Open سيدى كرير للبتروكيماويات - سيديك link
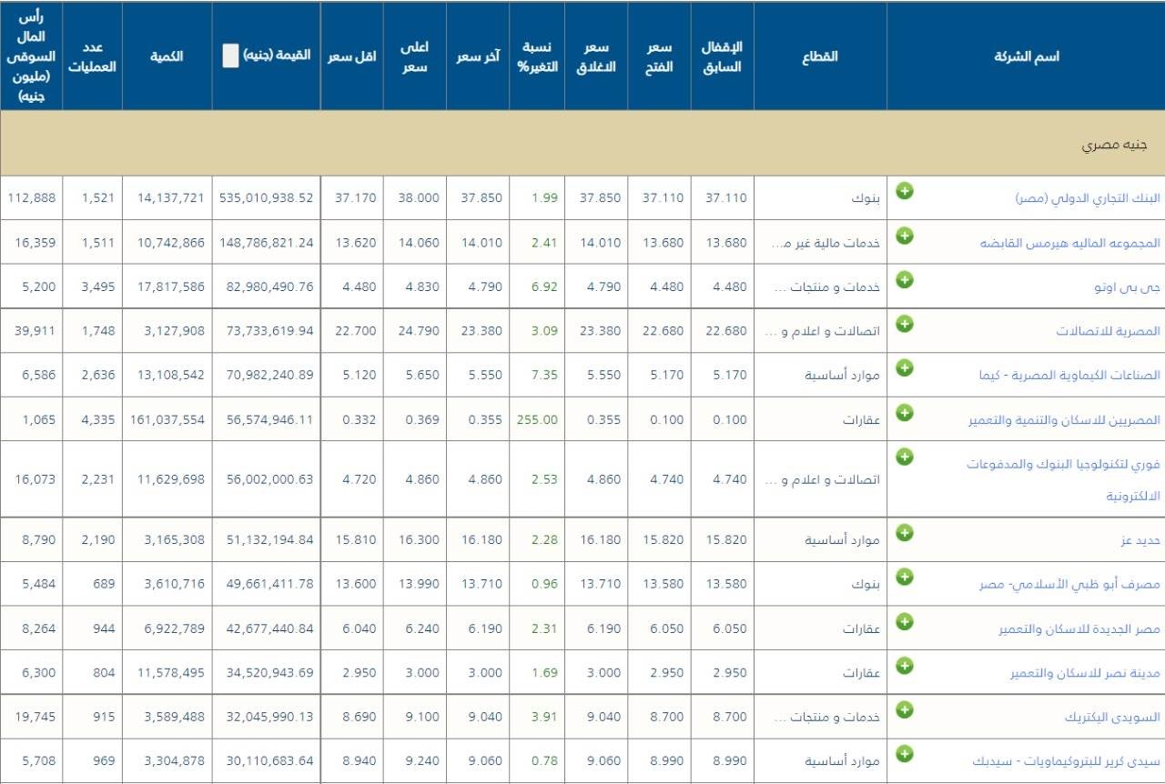This screenshot has width=1165, height=784. point(1067,761)
